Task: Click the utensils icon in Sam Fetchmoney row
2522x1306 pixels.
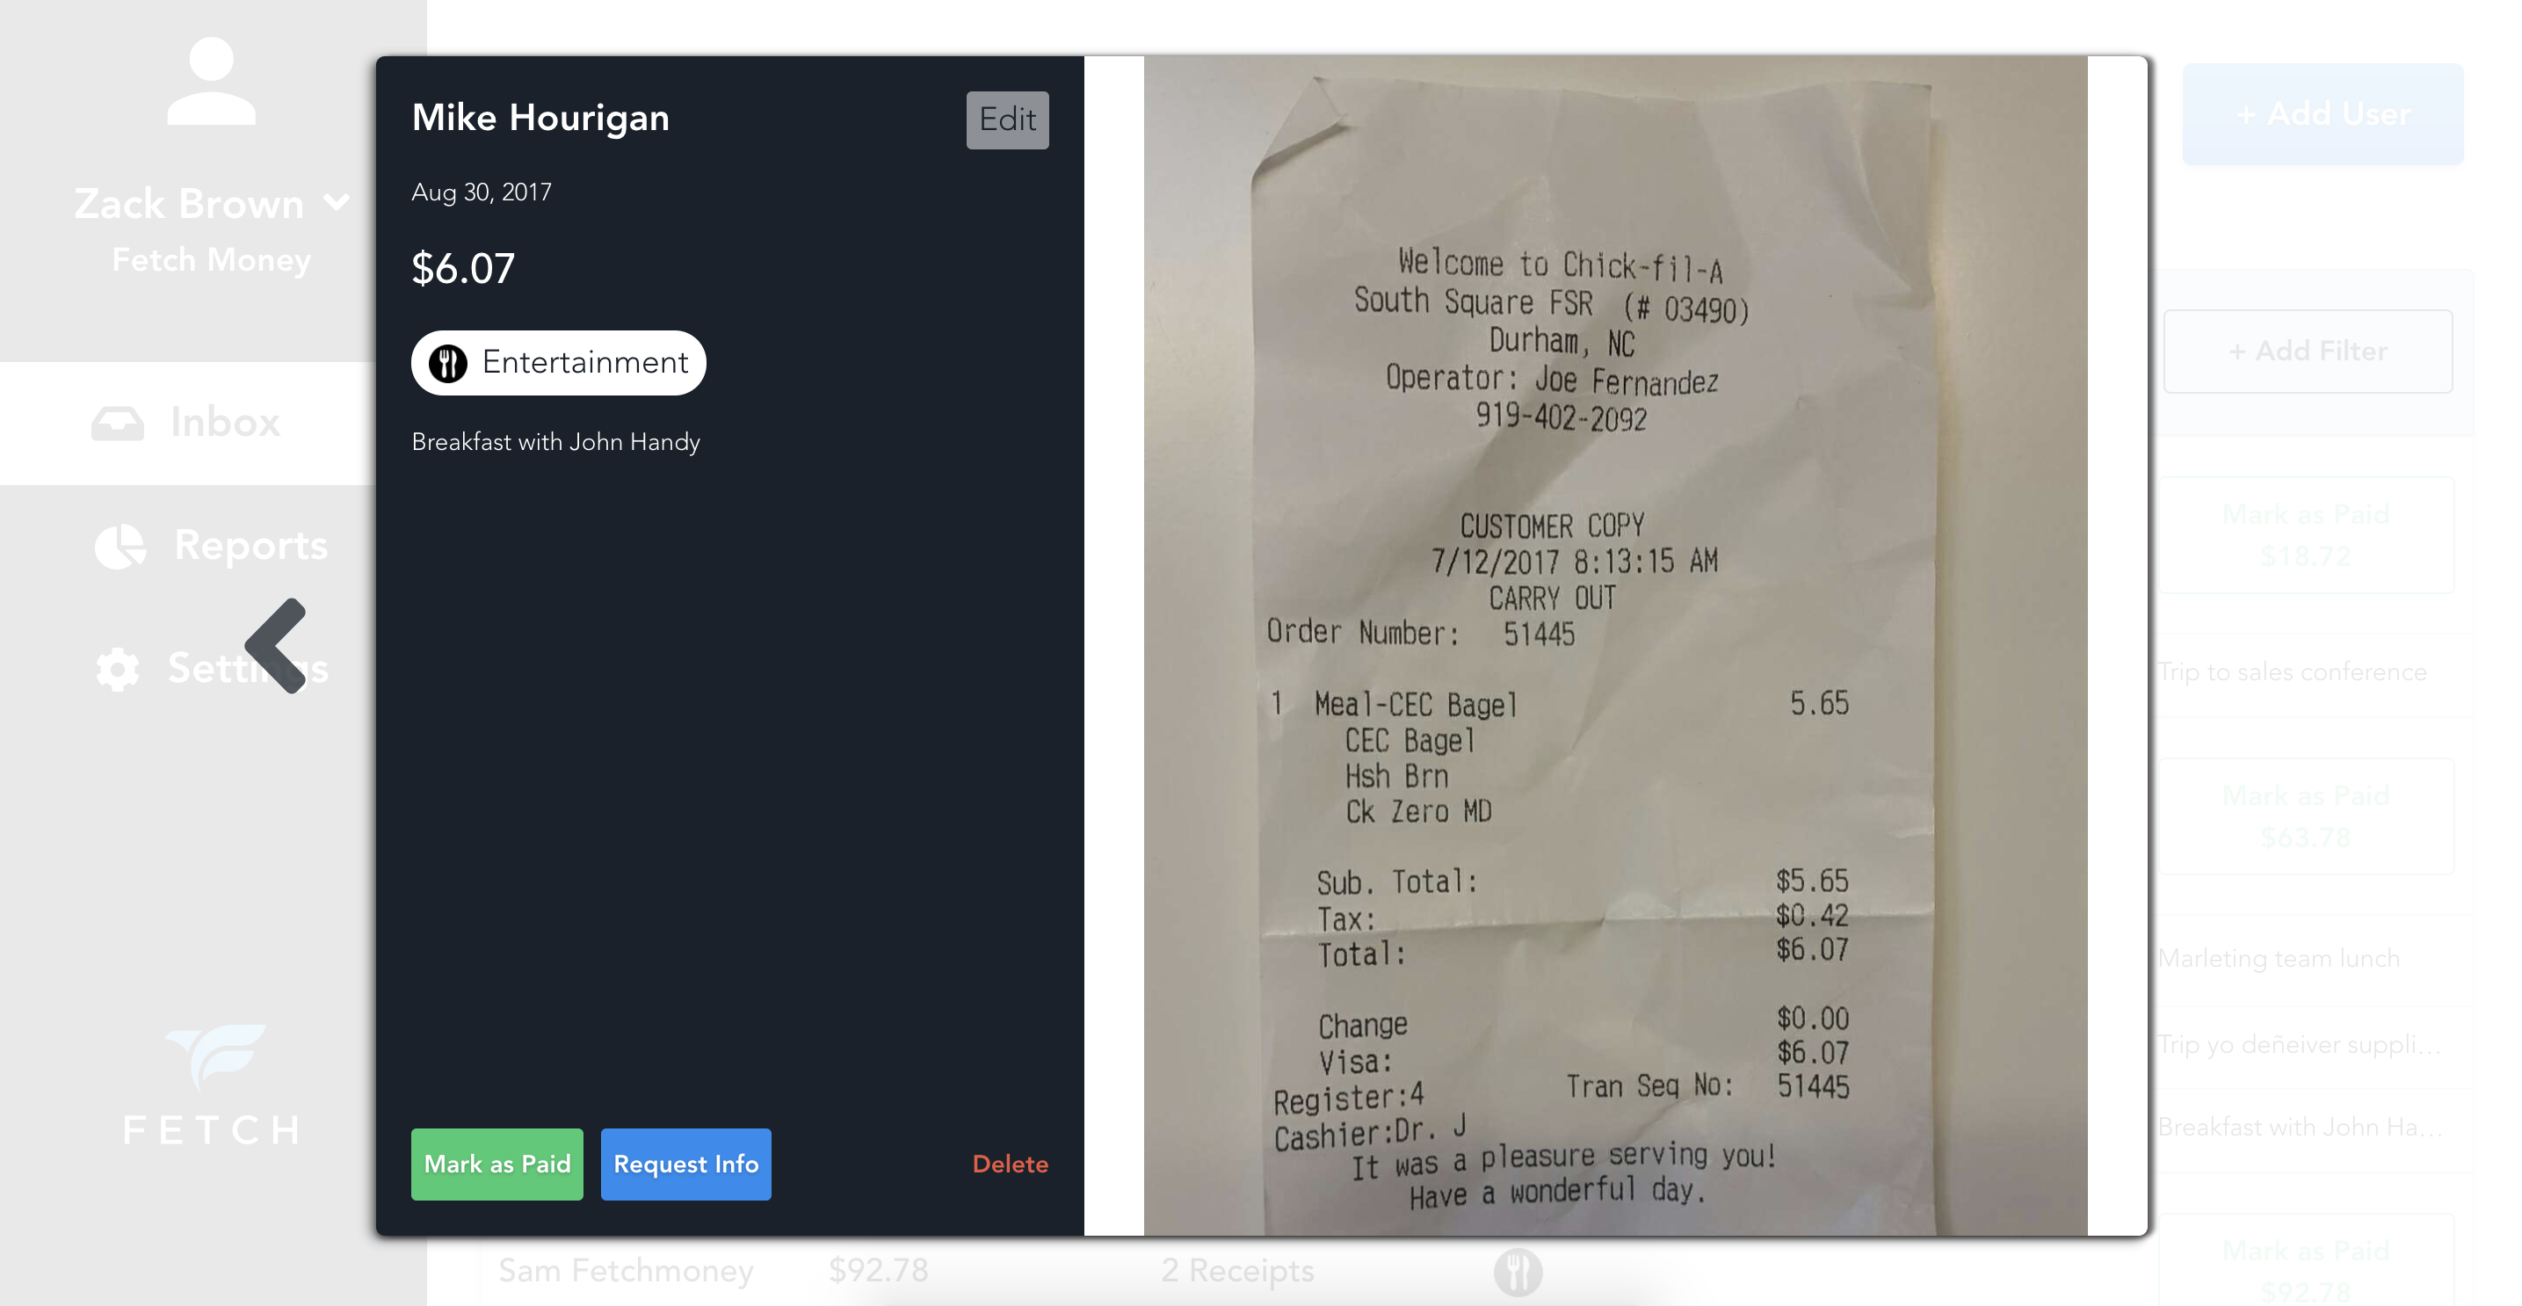Action: point(1518,1272)
